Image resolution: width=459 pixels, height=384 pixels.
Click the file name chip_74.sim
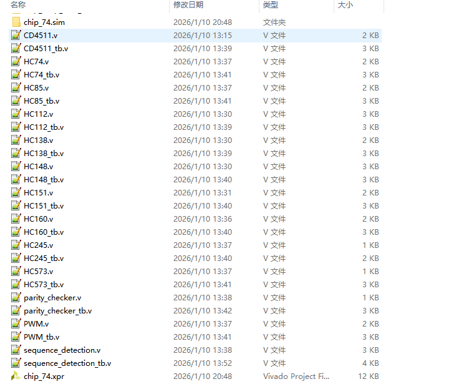44,22
